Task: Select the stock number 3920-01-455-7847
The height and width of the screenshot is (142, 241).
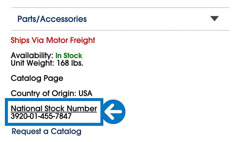Action: pos(41,116)
